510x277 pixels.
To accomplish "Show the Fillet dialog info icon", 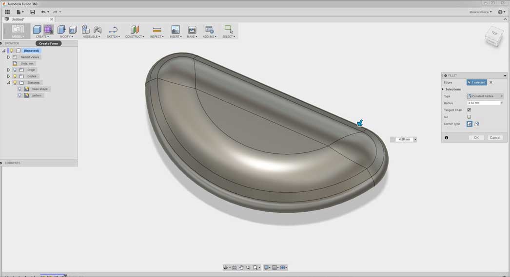I will (x=446, y=138).
